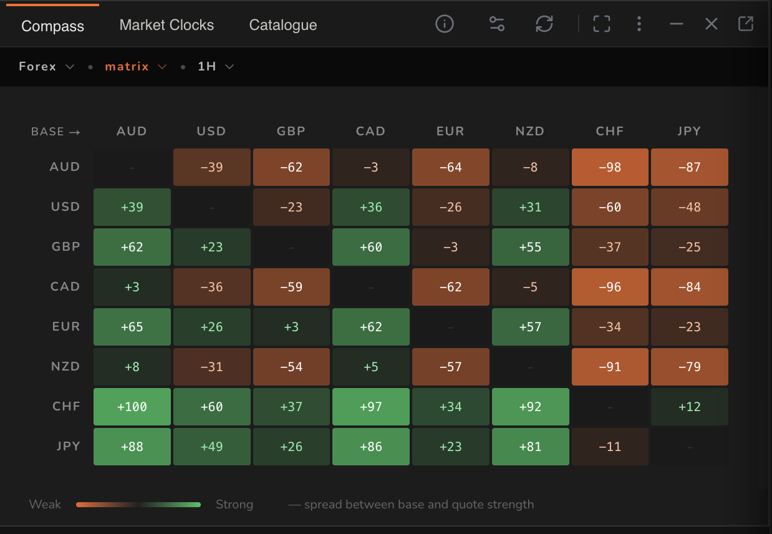Select the −11 cell in JPY row

click(610, 447)
